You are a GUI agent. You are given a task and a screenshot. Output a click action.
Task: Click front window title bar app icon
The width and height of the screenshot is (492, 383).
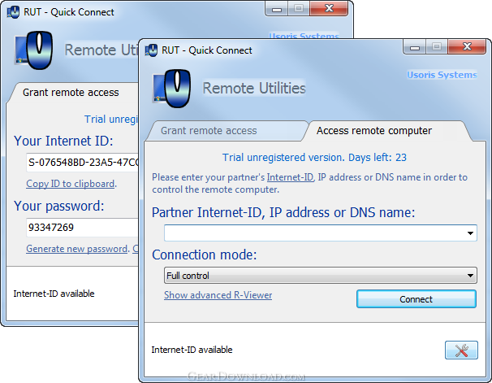coord(151,50)
